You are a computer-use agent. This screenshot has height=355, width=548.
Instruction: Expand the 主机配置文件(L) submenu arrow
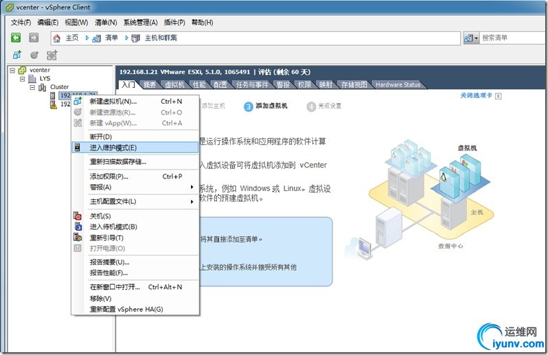pyautogui.click(x=192, y=202)
